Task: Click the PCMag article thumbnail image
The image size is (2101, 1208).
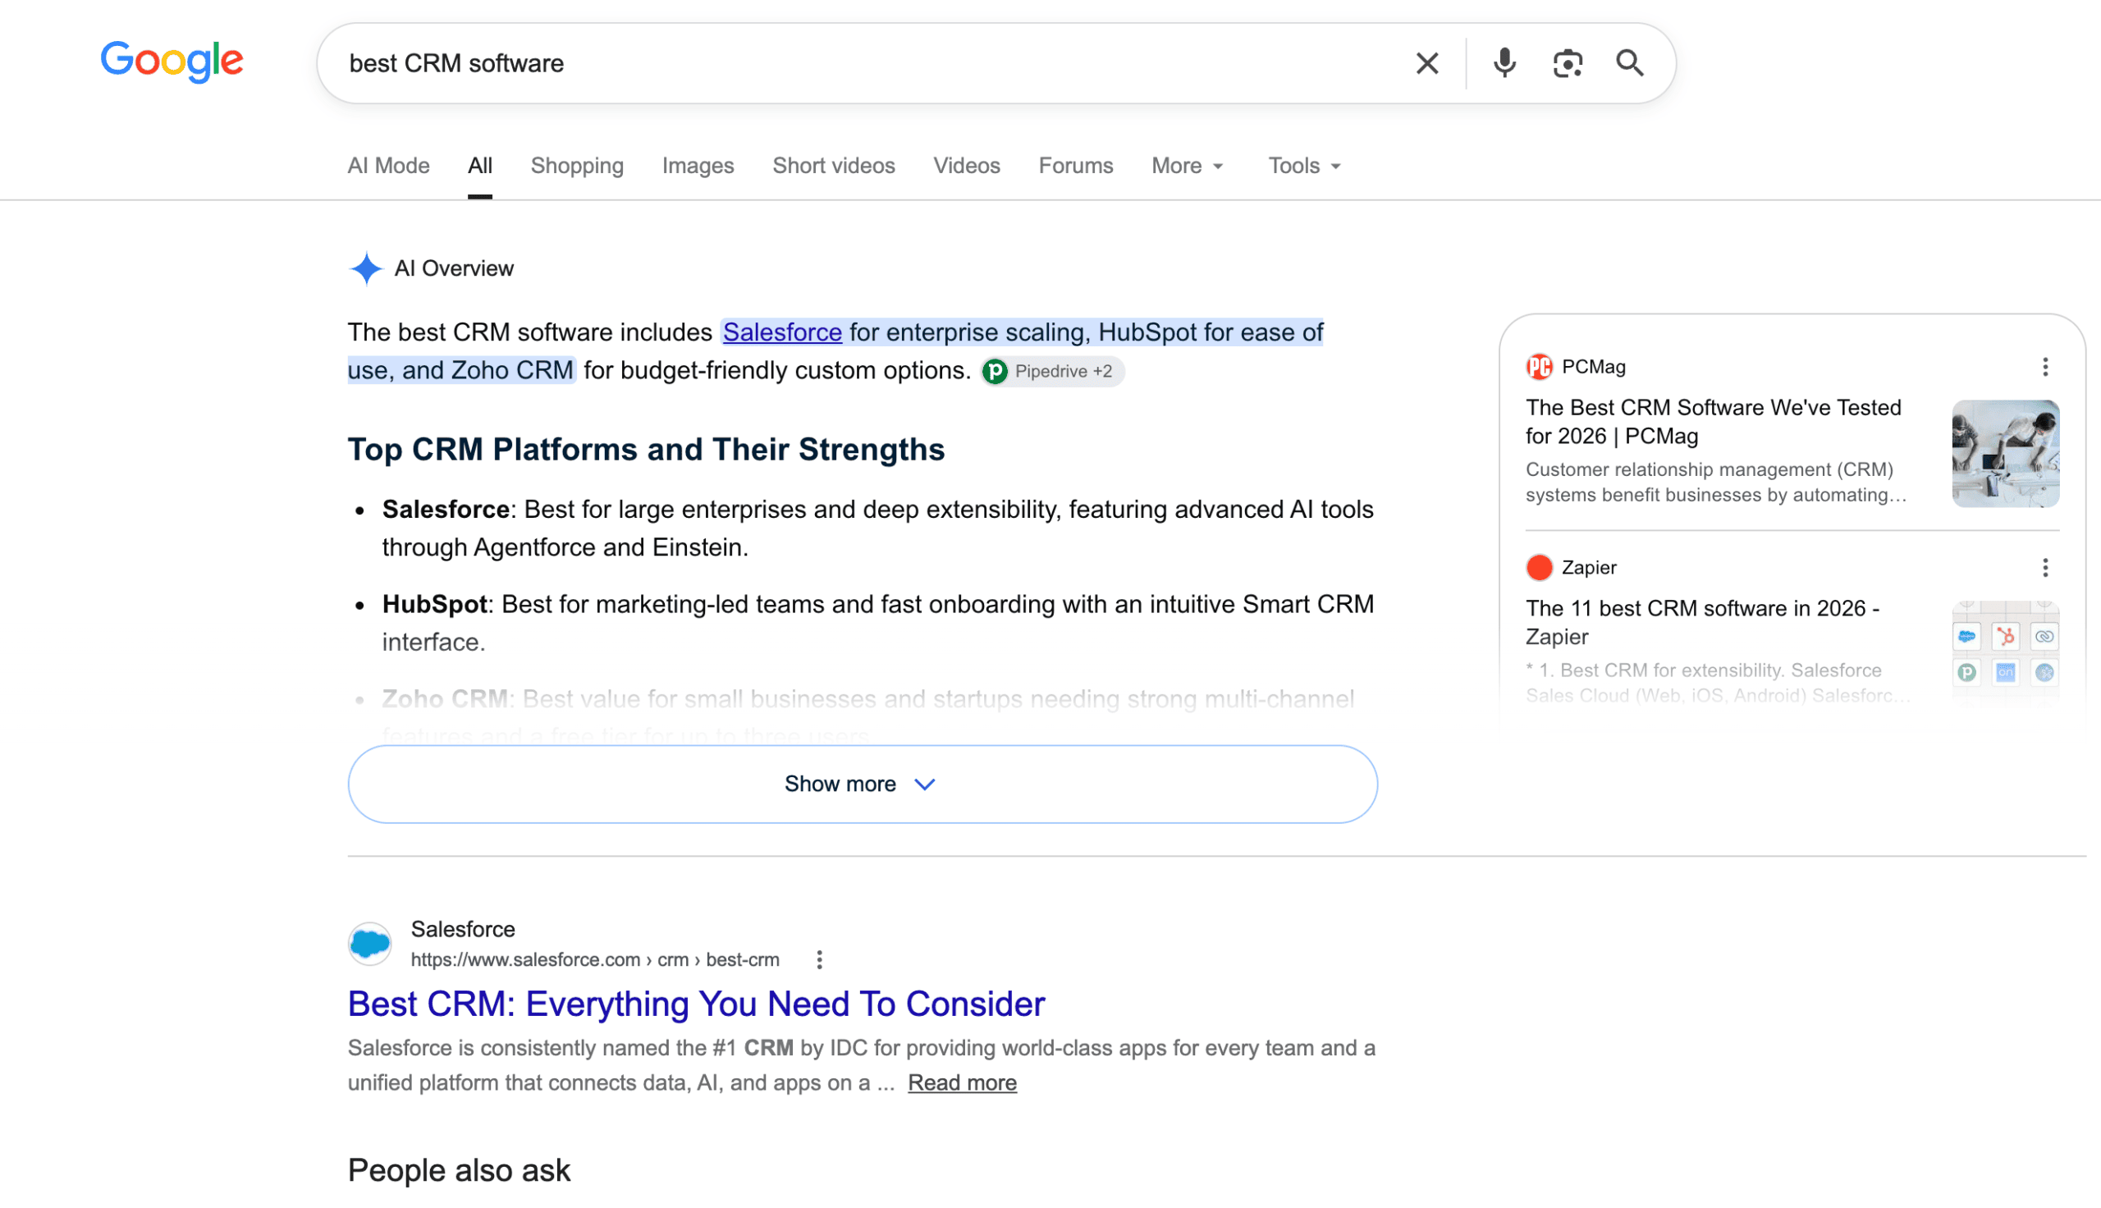Action: click(2005, 453)
